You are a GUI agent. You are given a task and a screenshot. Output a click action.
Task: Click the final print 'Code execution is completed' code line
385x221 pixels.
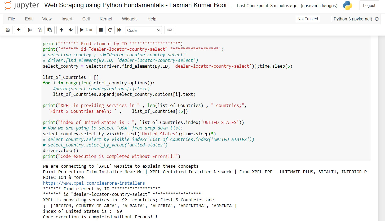pos(112,156)
